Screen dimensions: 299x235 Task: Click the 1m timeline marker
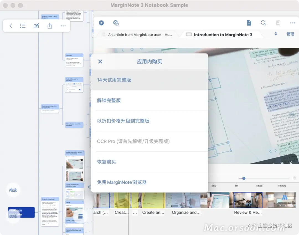click(236, 186)
